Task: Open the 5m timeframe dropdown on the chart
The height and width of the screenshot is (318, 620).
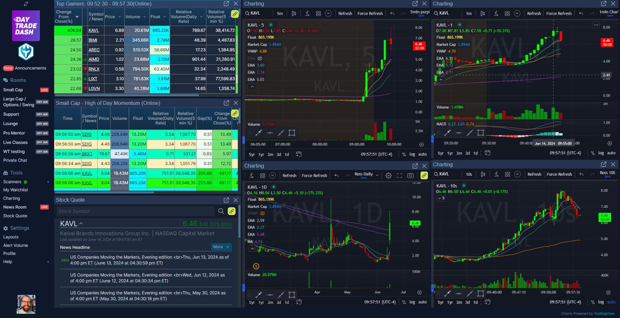Action: [x=279, y=13]
